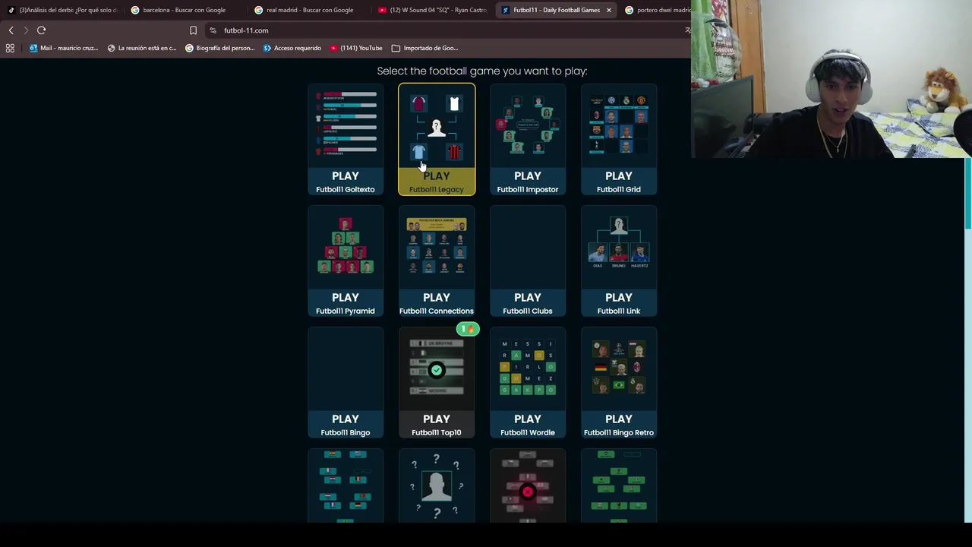The height and width of the screenshot is (547, 972).
Task: Open the Futbol11 Pyramid game card
Action: (346, 261)
